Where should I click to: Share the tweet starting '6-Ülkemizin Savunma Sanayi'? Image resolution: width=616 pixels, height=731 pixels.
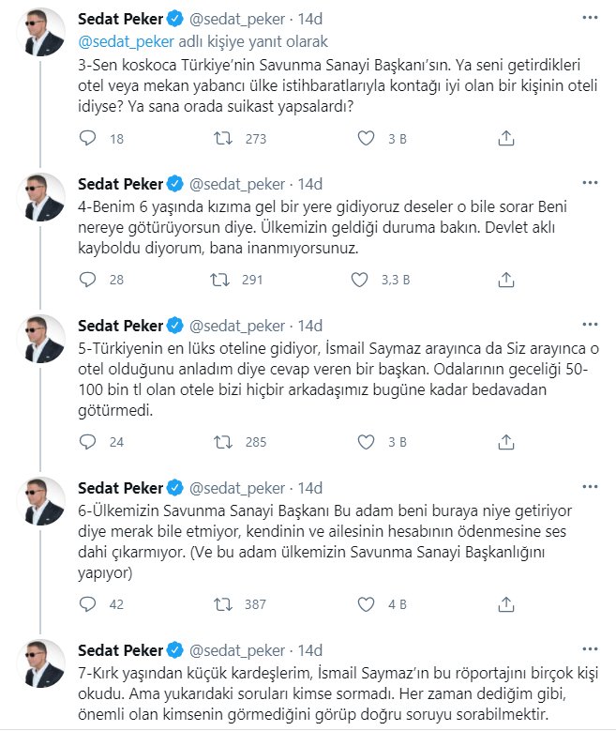505,604
